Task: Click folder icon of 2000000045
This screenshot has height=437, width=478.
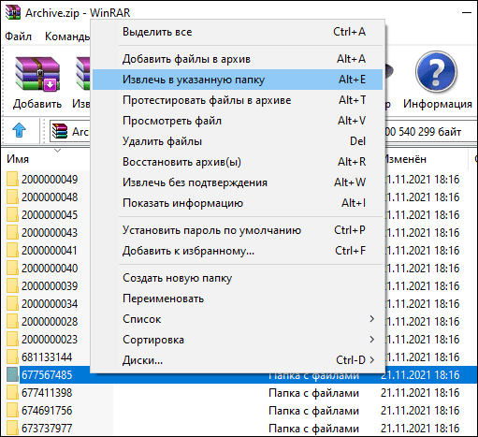Action: click(x=12, y=215)
